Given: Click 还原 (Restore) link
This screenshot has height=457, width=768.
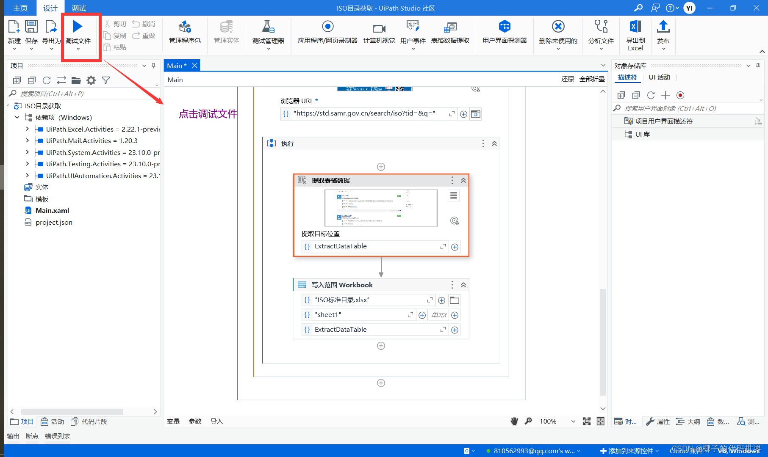Looking at the screenshot, I should pos(568,79).
